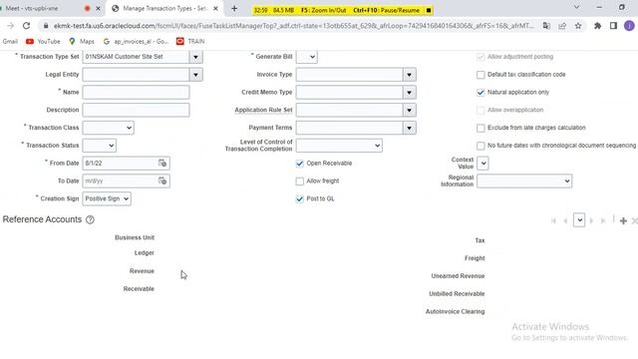Go to next reference account record
Viewport: 638px width, 359px height.
pos(591,220)
